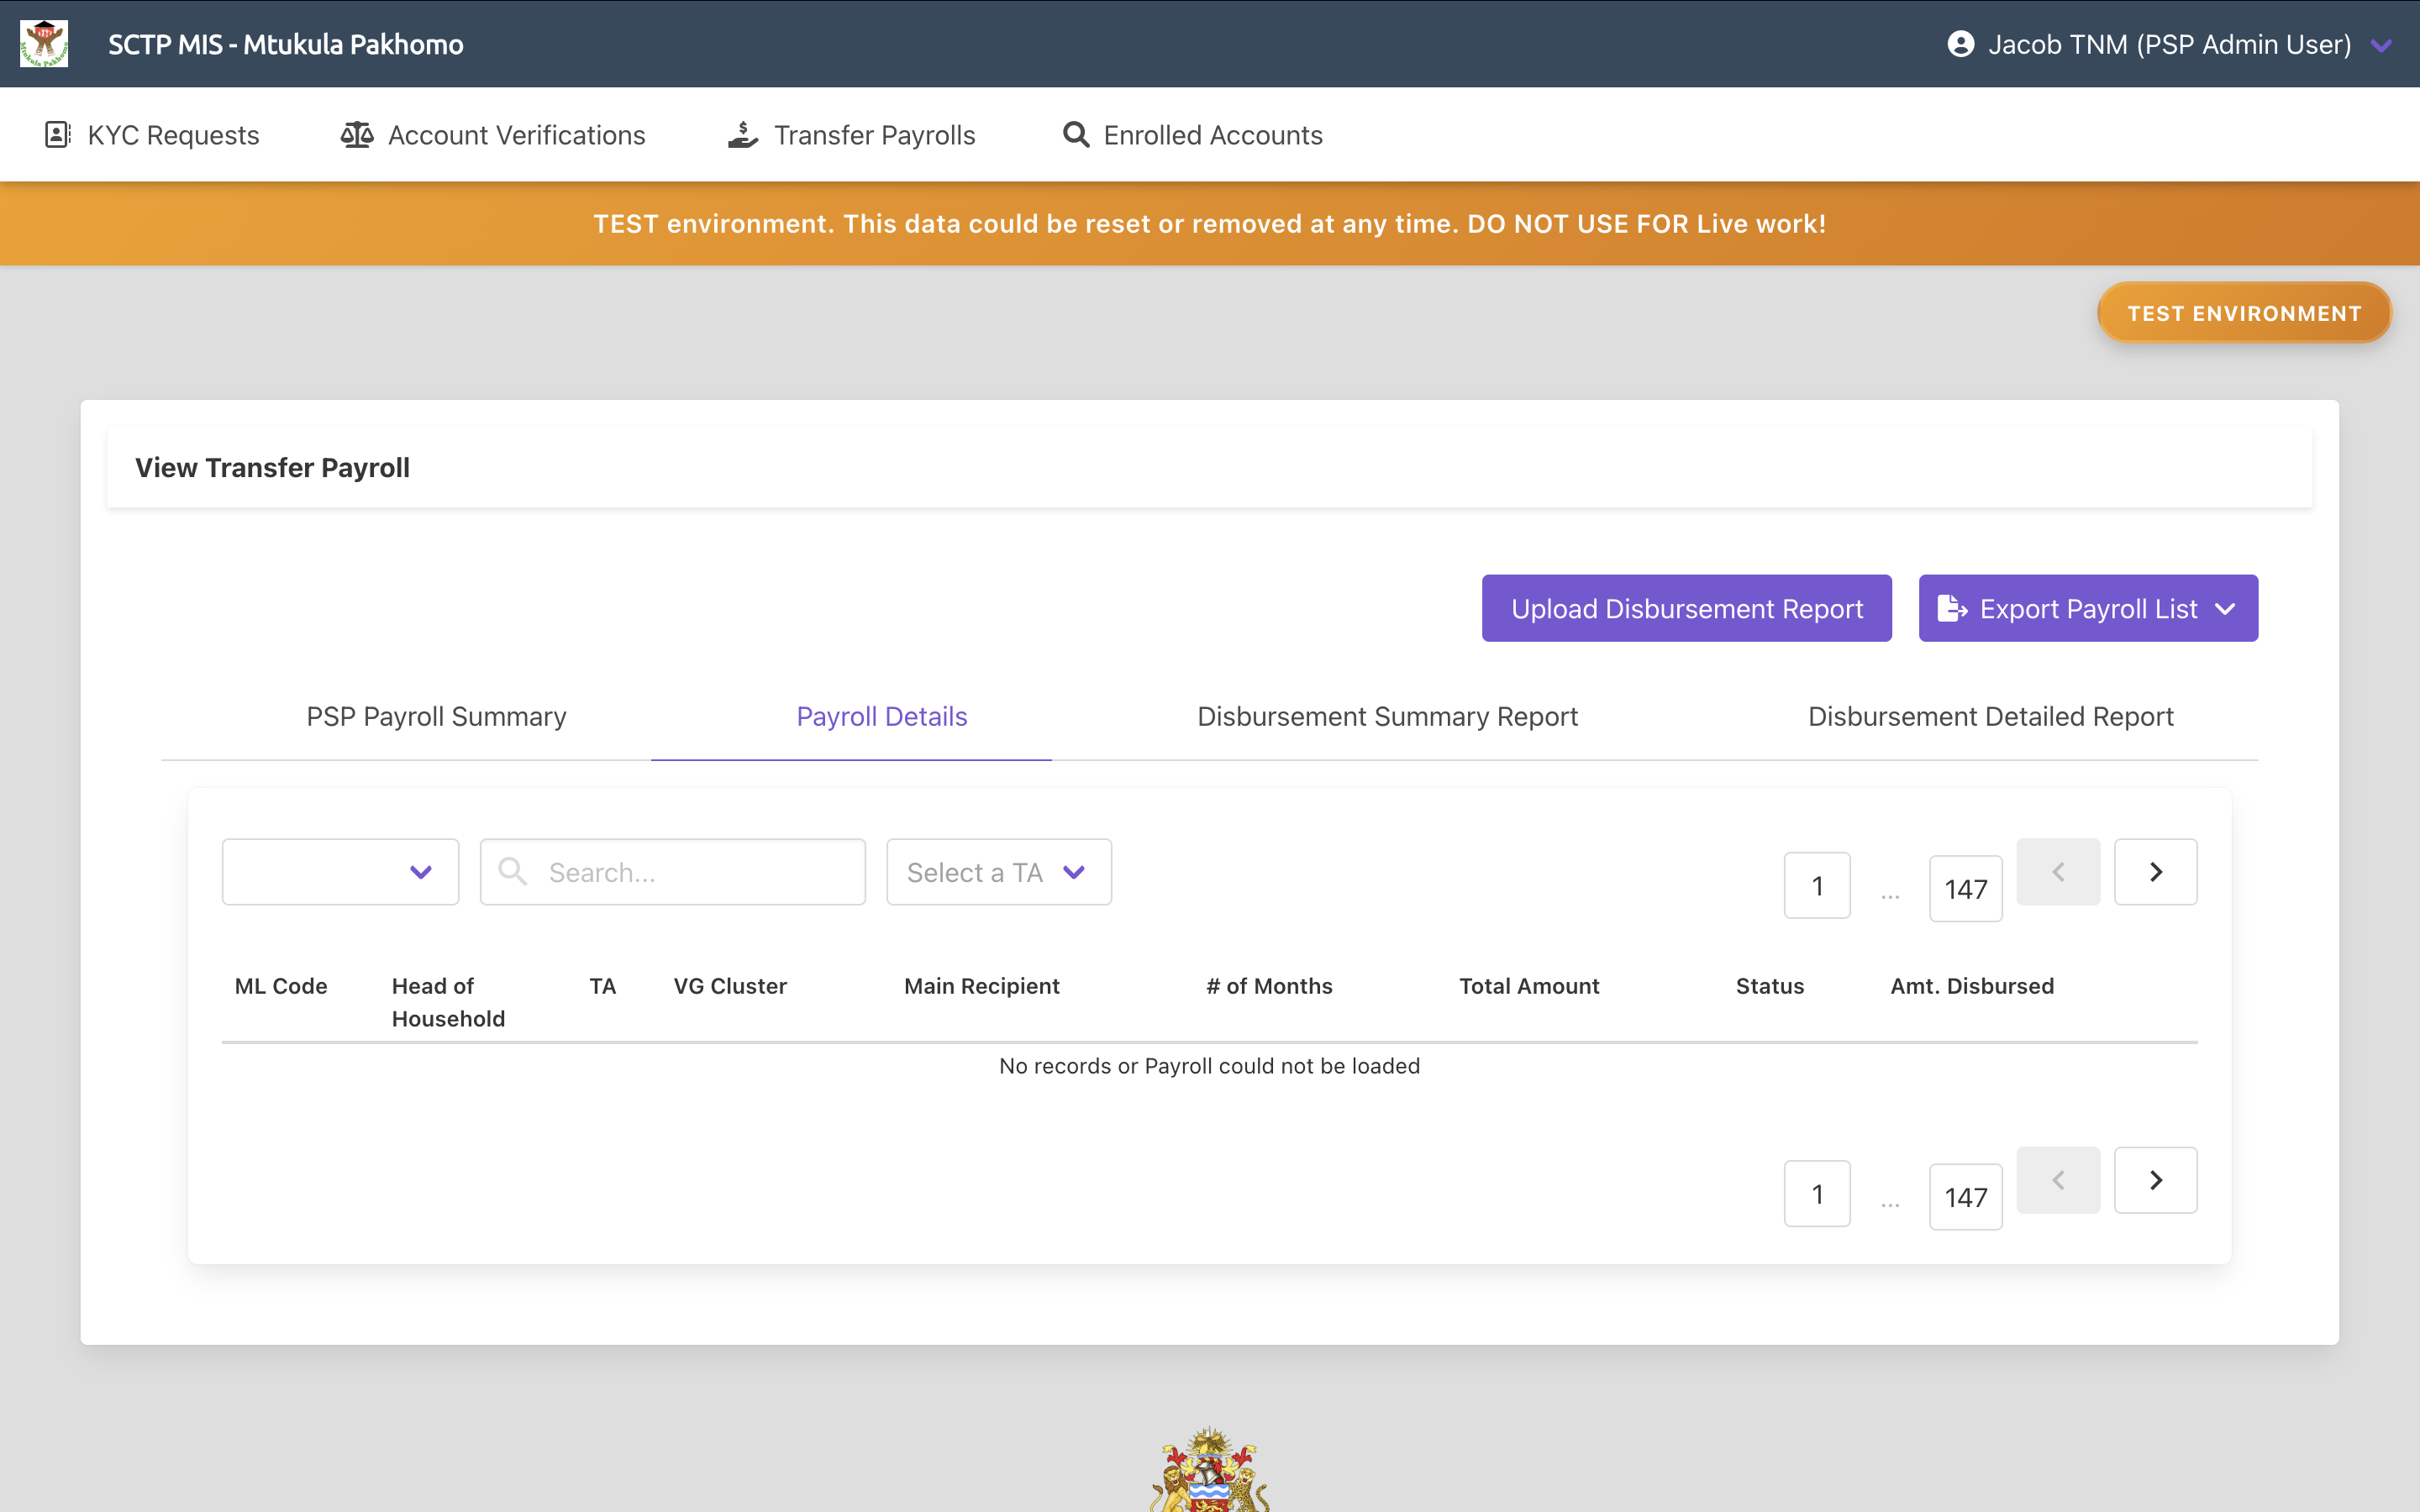The width and height of the screenshot is (2420, 1512).
Task: Click the Account Verifications scales icon
Action: point(357,135)
